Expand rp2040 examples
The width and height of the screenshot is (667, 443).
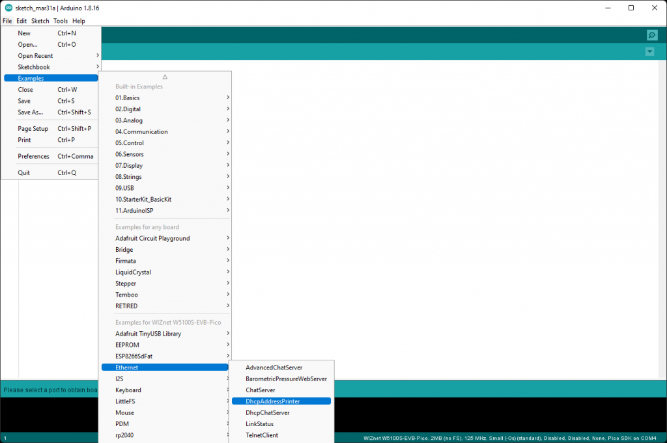(166, 435)
